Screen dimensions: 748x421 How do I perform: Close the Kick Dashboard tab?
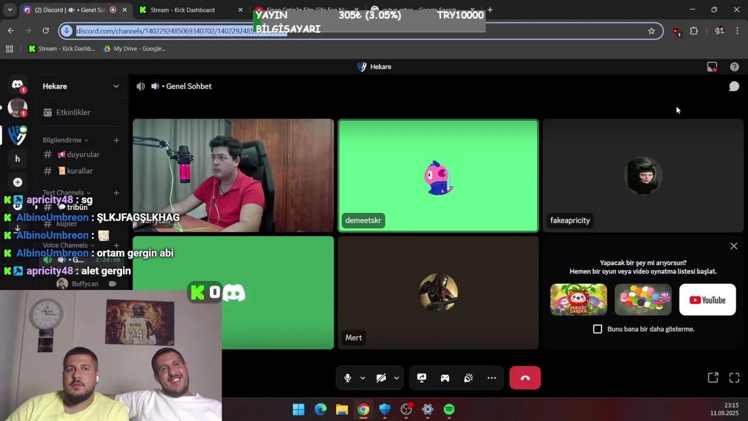click(x=240, y=10)
